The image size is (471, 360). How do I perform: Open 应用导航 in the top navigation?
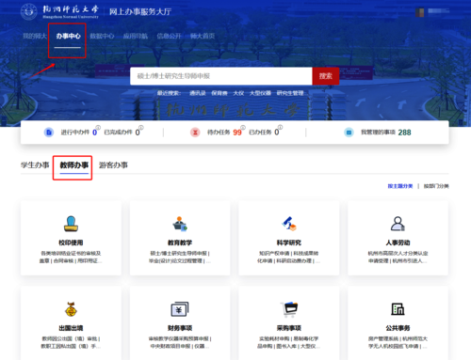click(136, 36)
